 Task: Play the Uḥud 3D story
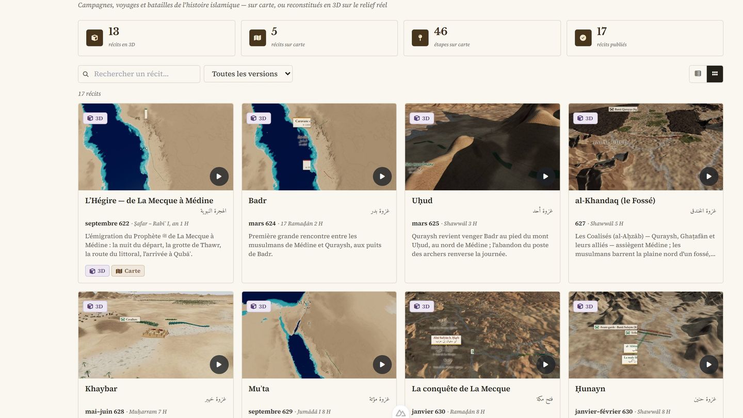[545, 176]
